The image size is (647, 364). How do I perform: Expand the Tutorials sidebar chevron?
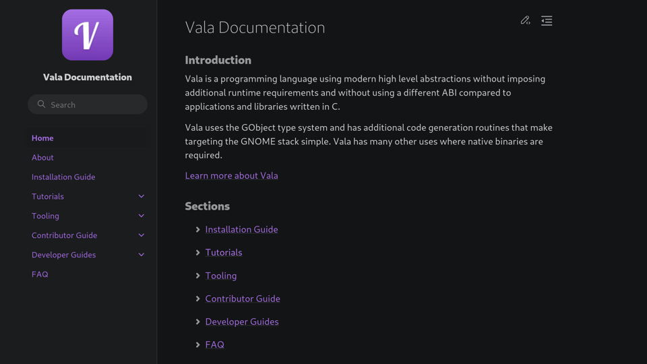coord(142,196)
